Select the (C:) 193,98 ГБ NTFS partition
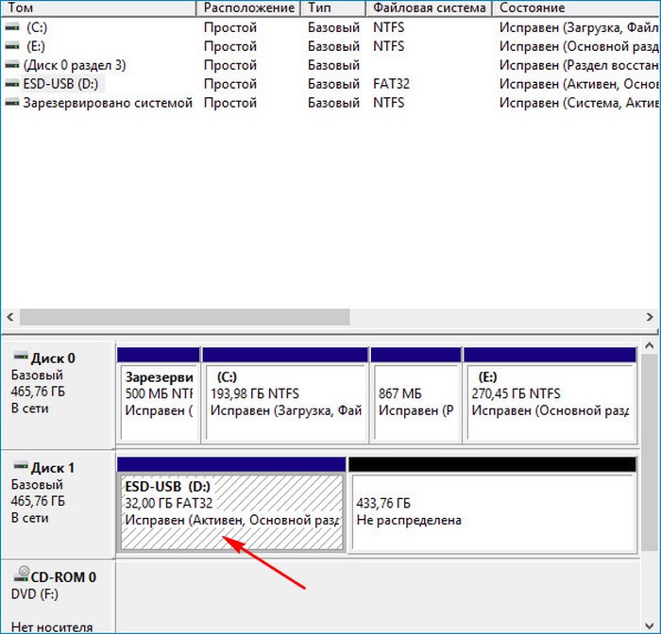The width and height of the screenshot is (661, 634). pyautogui.click(x=285, y=402)
